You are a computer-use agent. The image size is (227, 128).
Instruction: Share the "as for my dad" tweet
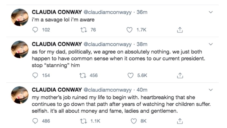180,75
